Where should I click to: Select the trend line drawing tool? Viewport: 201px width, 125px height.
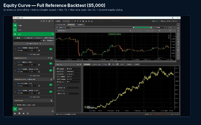[178, 37]
